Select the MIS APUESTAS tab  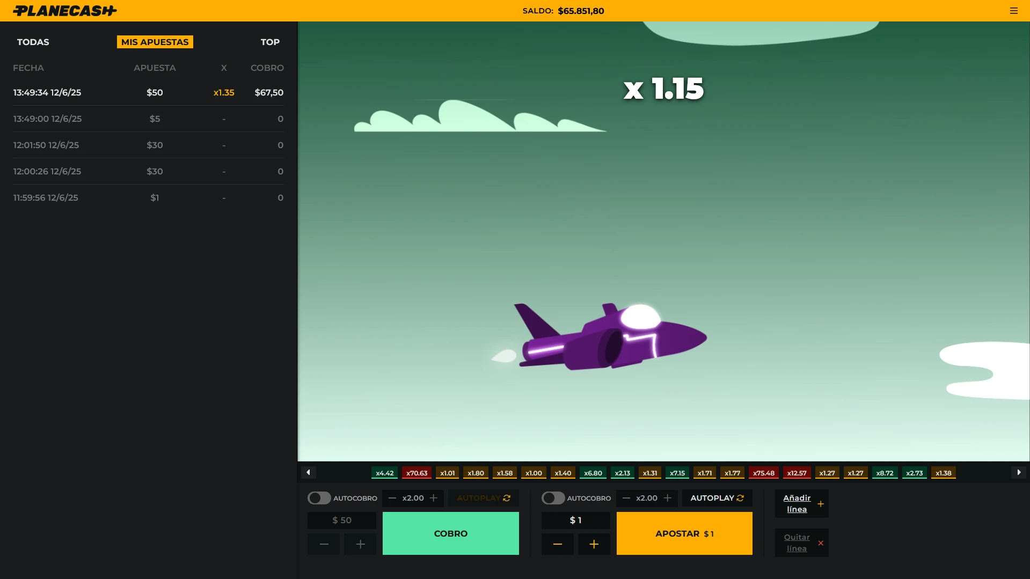click(x=155, y=42)
